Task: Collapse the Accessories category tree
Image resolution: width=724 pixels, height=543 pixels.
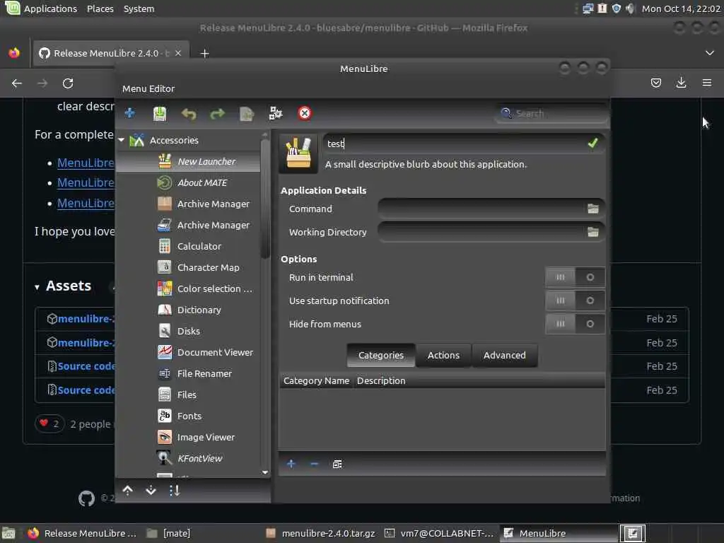Action: 122,140
